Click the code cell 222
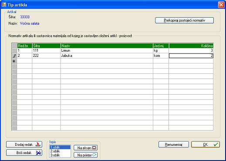 coord(46,56)
